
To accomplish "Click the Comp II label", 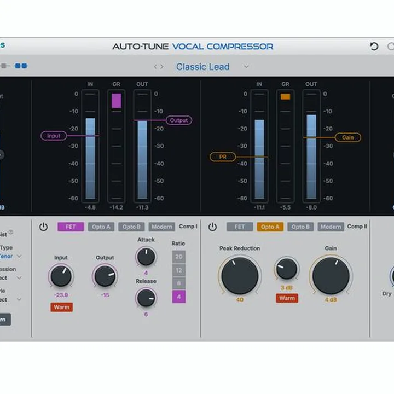I will (357, 227).
